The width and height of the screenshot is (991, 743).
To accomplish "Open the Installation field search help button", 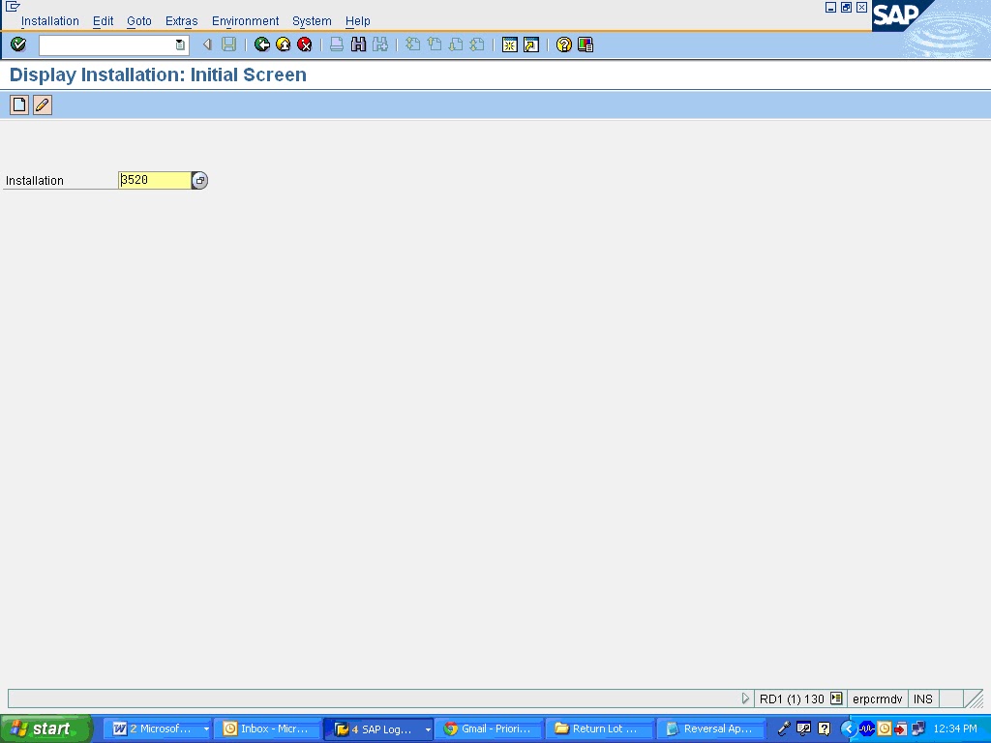I will tap(199, 181).
